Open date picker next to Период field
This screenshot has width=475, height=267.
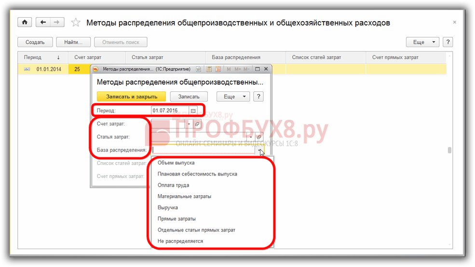(193, 111)
